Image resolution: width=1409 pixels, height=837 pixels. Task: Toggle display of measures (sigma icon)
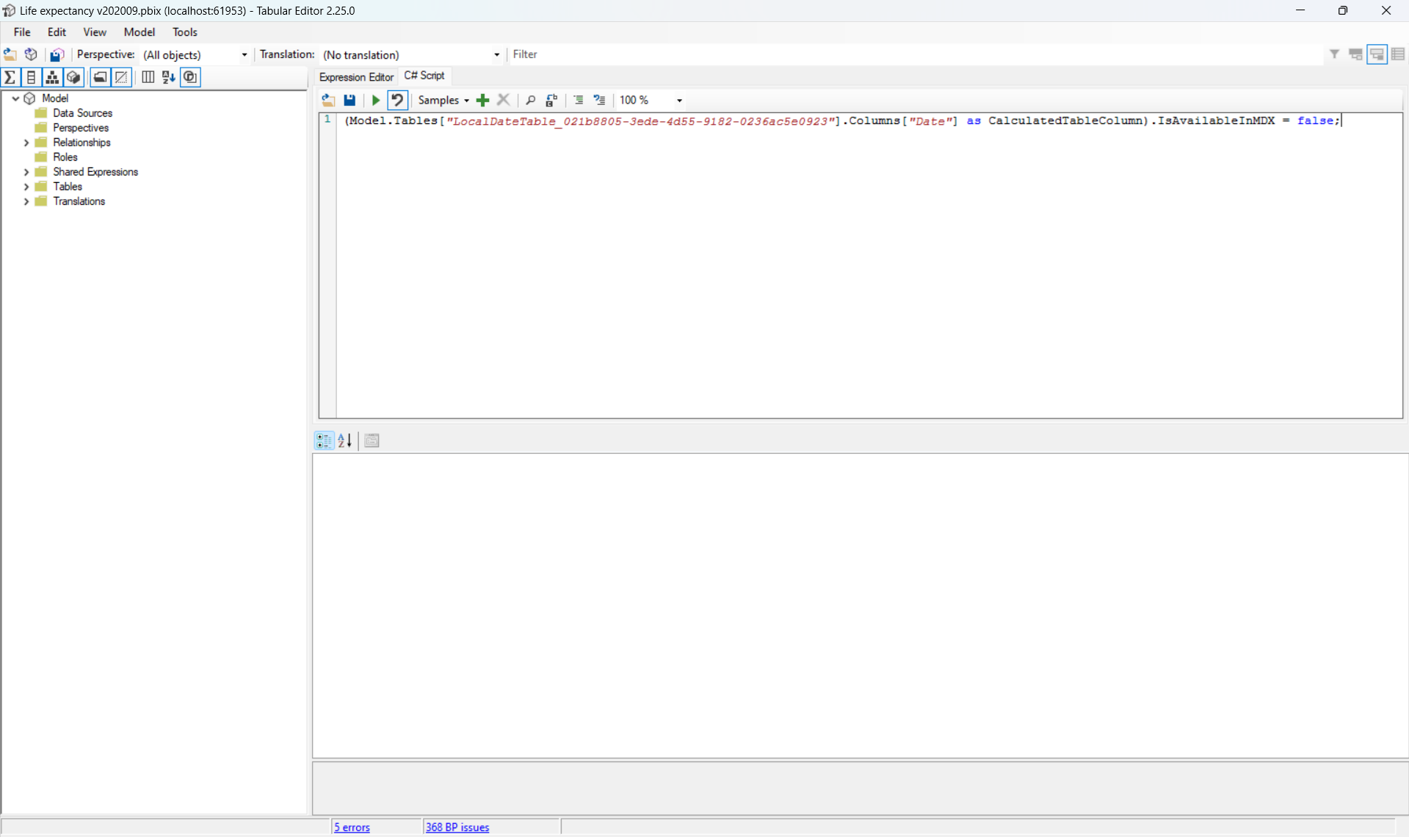tap(10, 77)
